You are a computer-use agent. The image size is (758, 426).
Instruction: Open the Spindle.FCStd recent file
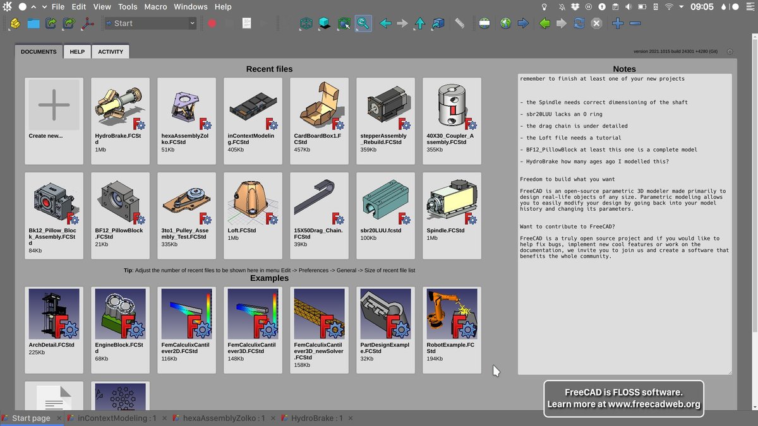point(452,216)
